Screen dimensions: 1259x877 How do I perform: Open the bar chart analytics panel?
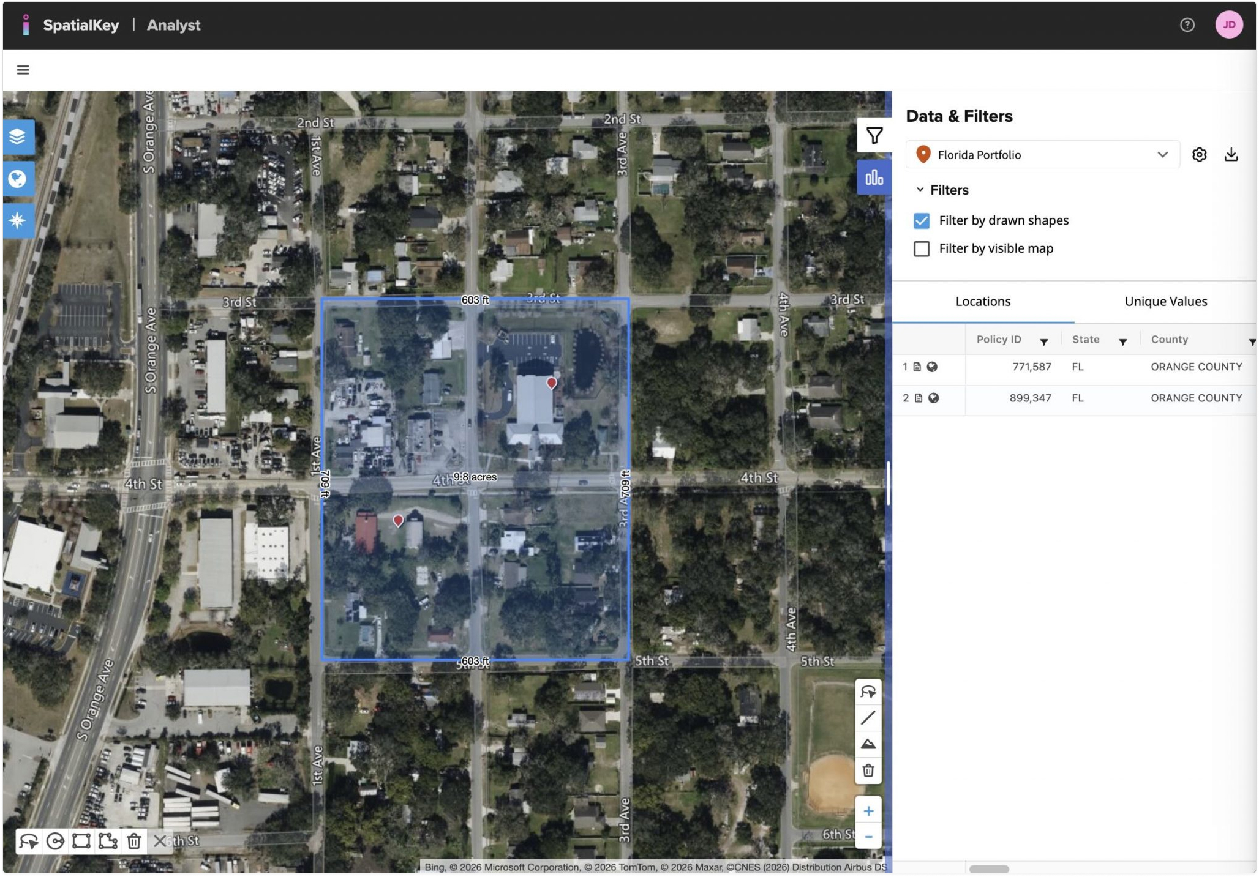point(874,177)
